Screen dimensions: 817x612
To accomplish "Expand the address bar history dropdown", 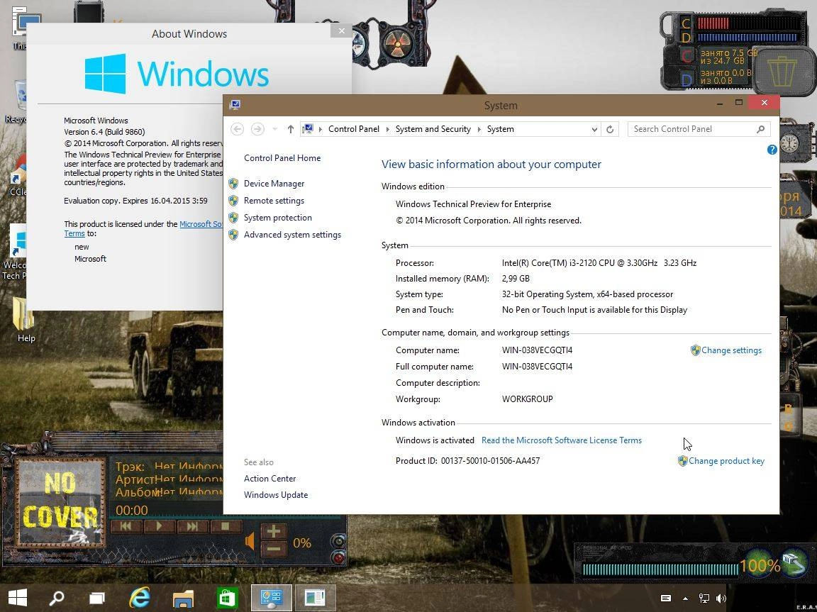I will (x=594, y=130).
